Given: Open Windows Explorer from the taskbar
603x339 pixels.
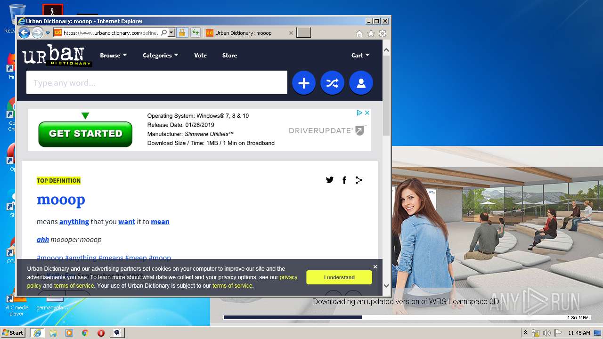Looking at the screenshot, I should point(53,333).
